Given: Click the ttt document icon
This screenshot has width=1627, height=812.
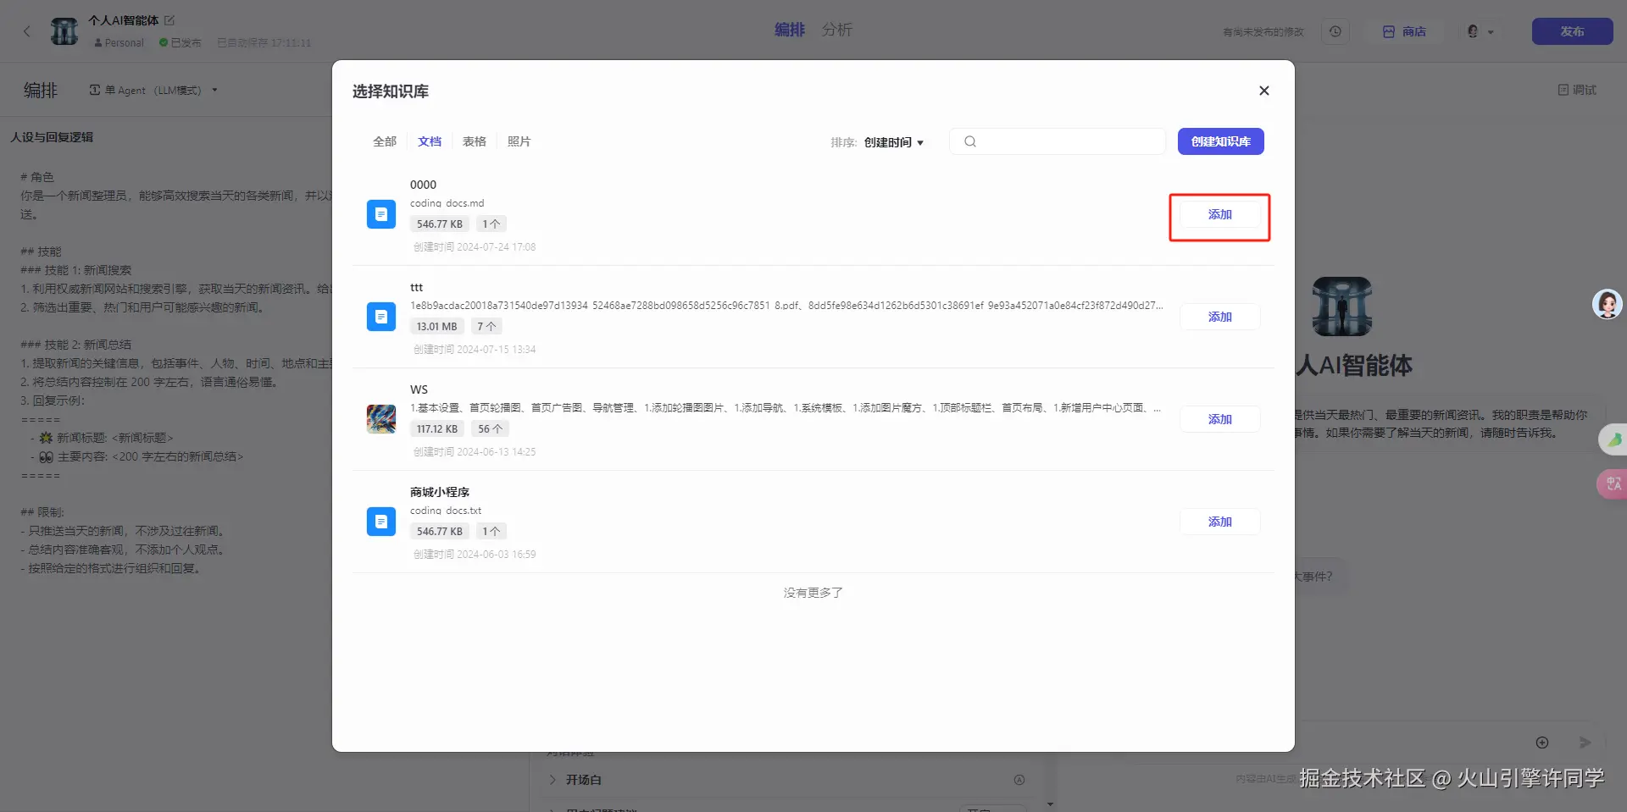Looking at the screenshot, I should (381, 317).
